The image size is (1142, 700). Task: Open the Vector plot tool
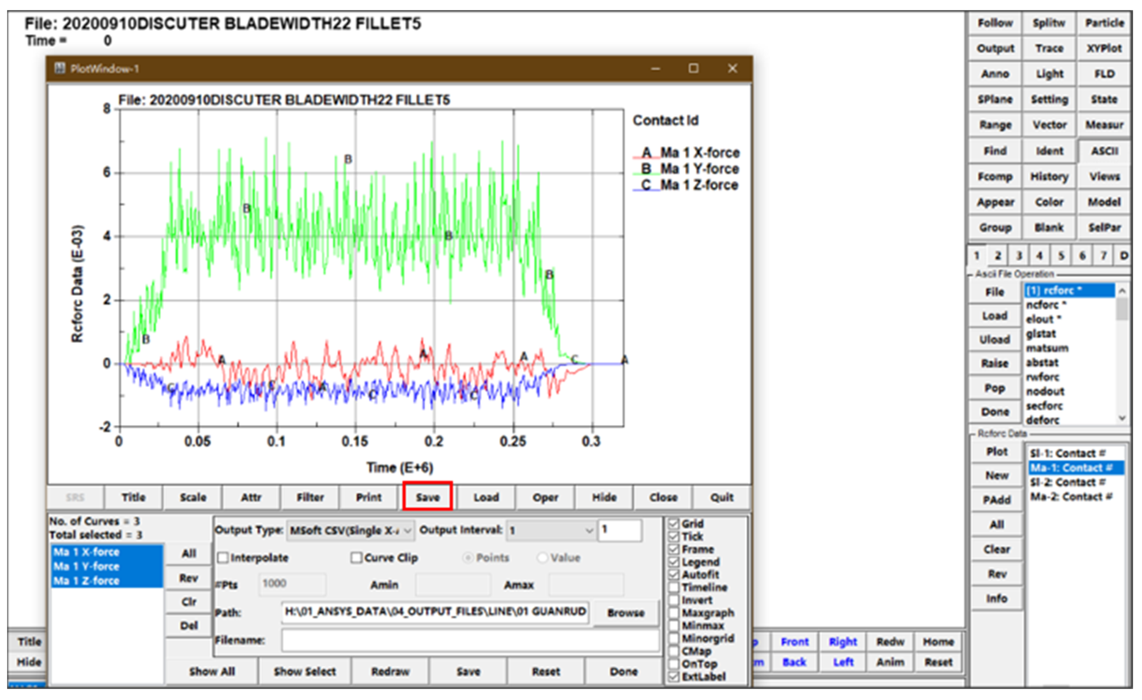pos(1050,125)
